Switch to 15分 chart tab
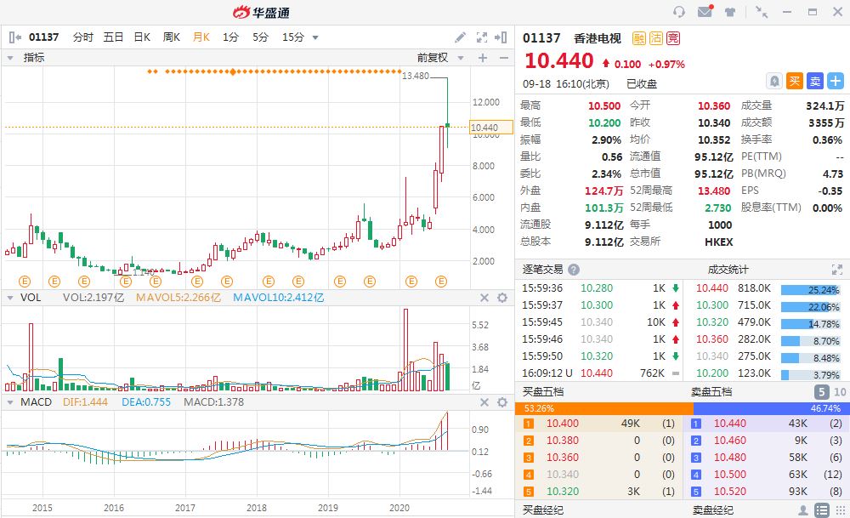Viewport: 850px width, 518px height. (292, 37)
